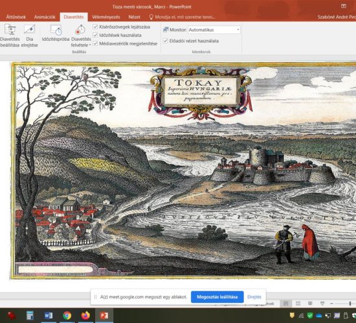356x323 pixels.
Task: Click Megosztás leállítása to stop sharing
Action: [217, 297]
